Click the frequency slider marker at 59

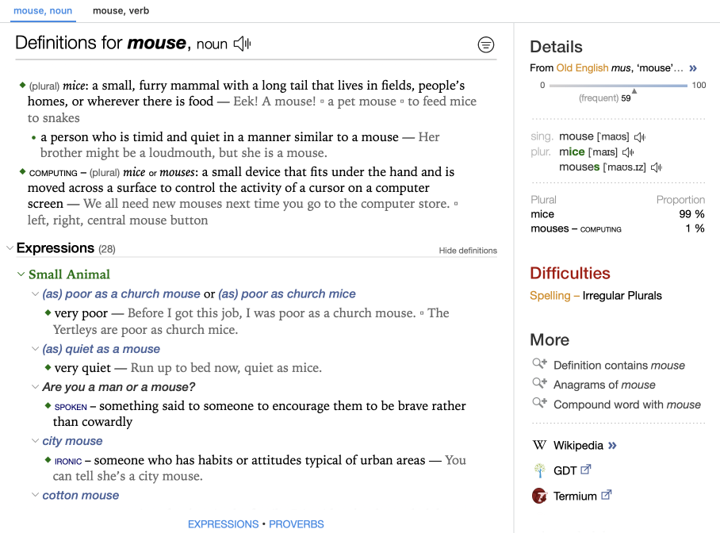(x=634, y=91)
